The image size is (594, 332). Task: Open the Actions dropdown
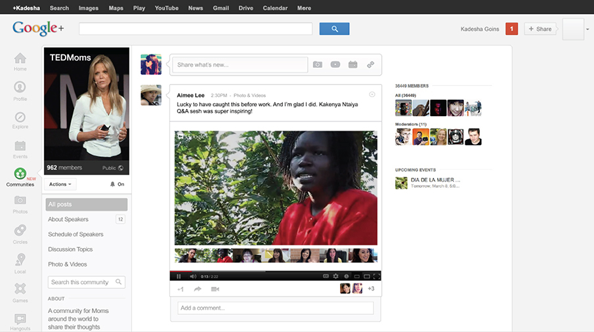pyautogui.click(x=60, y=184)
